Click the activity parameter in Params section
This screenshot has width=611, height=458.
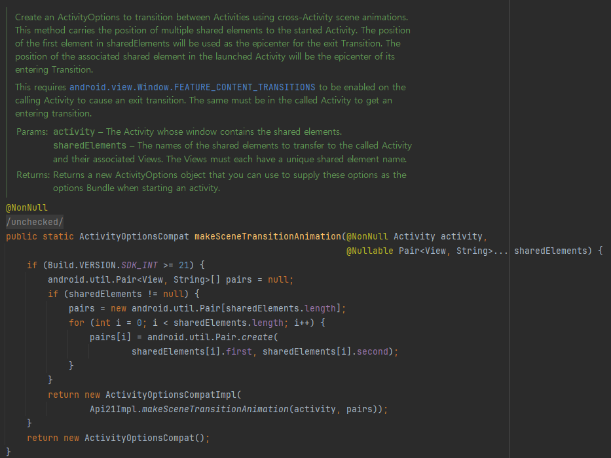(x=74, y=132)
